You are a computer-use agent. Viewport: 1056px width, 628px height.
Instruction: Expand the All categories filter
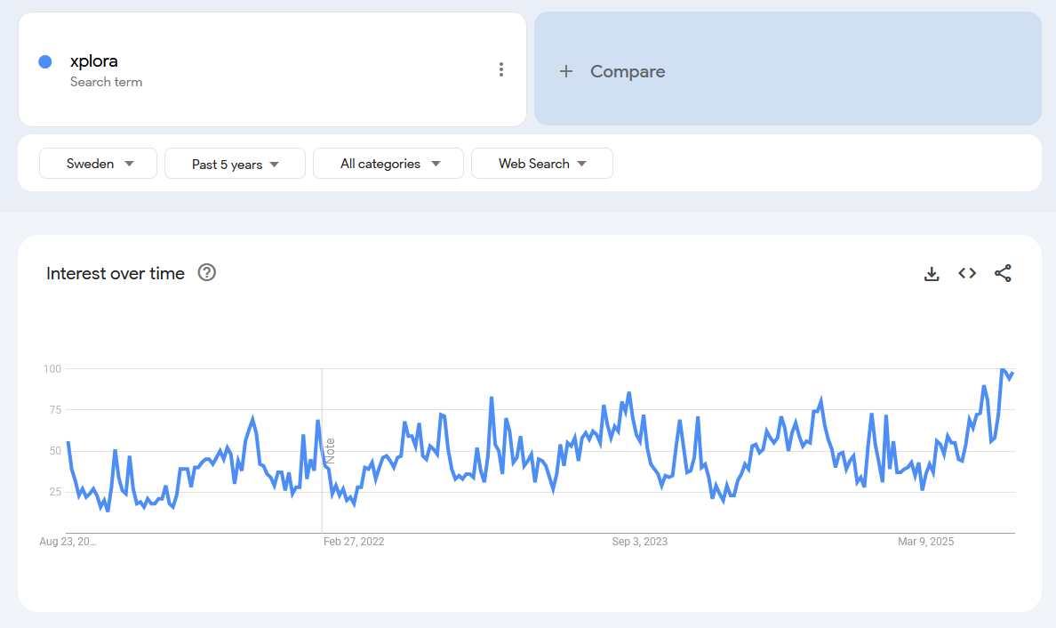pyautogui.click(x=388, y=164)
